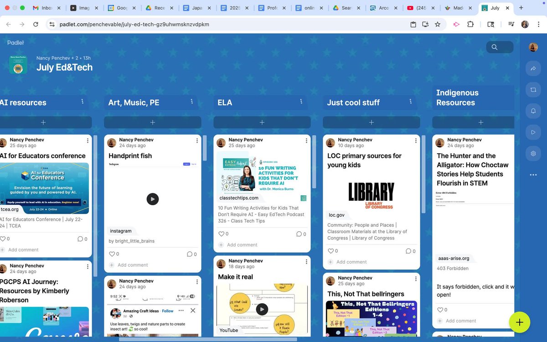Bookmark this page with star icon

tap(438, 24)
